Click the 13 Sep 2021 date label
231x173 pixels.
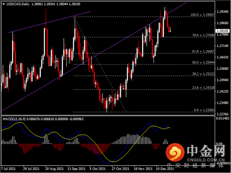tap(76, 168)
